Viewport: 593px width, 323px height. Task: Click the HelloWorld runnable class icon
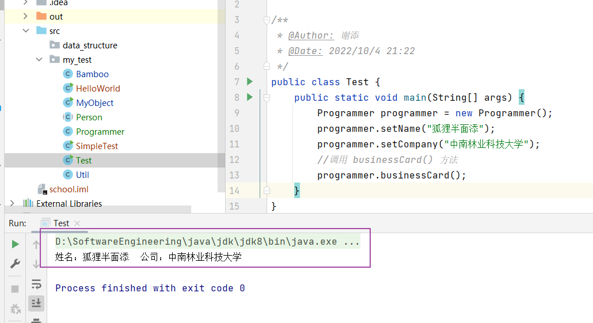[x=68, y=88]
